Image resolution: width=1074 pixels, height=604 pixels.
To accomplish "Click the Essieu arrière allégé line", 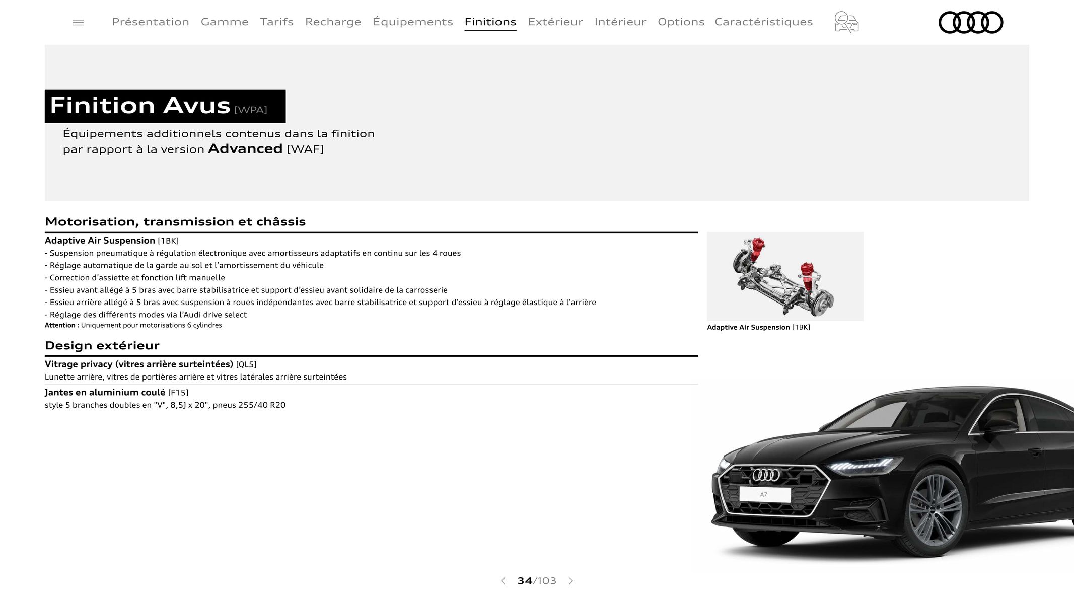I will [x=320, y=303].
